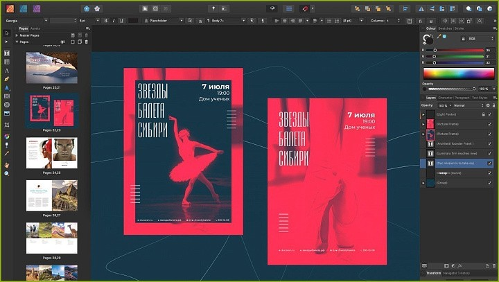Click the Italic formatting button
The width and height of the screenshot is (499, 282).
[x=112, y=21]
